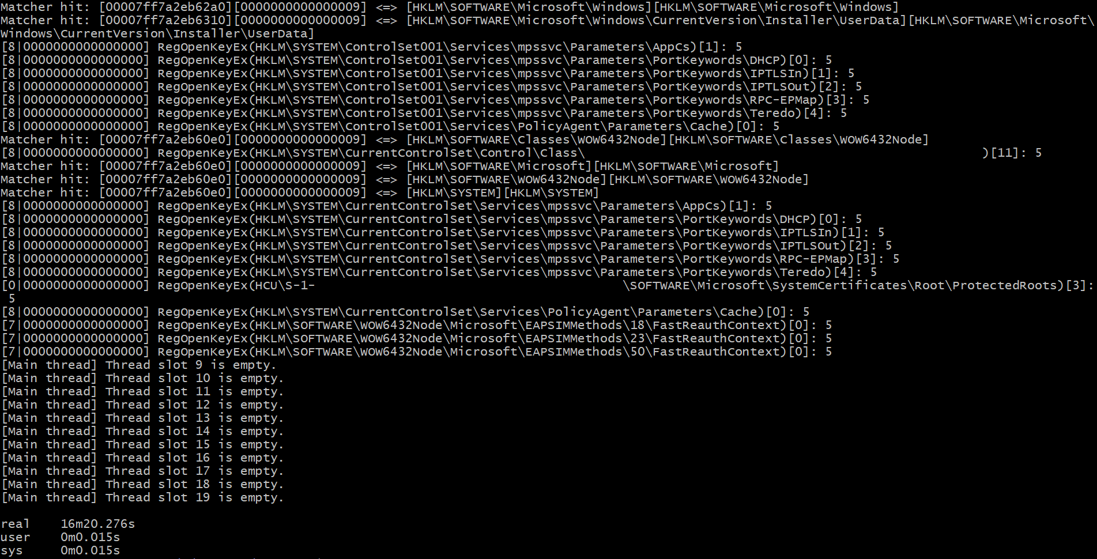Click the 'Thread slot 9 is empty' line

(x=139, y=365)
